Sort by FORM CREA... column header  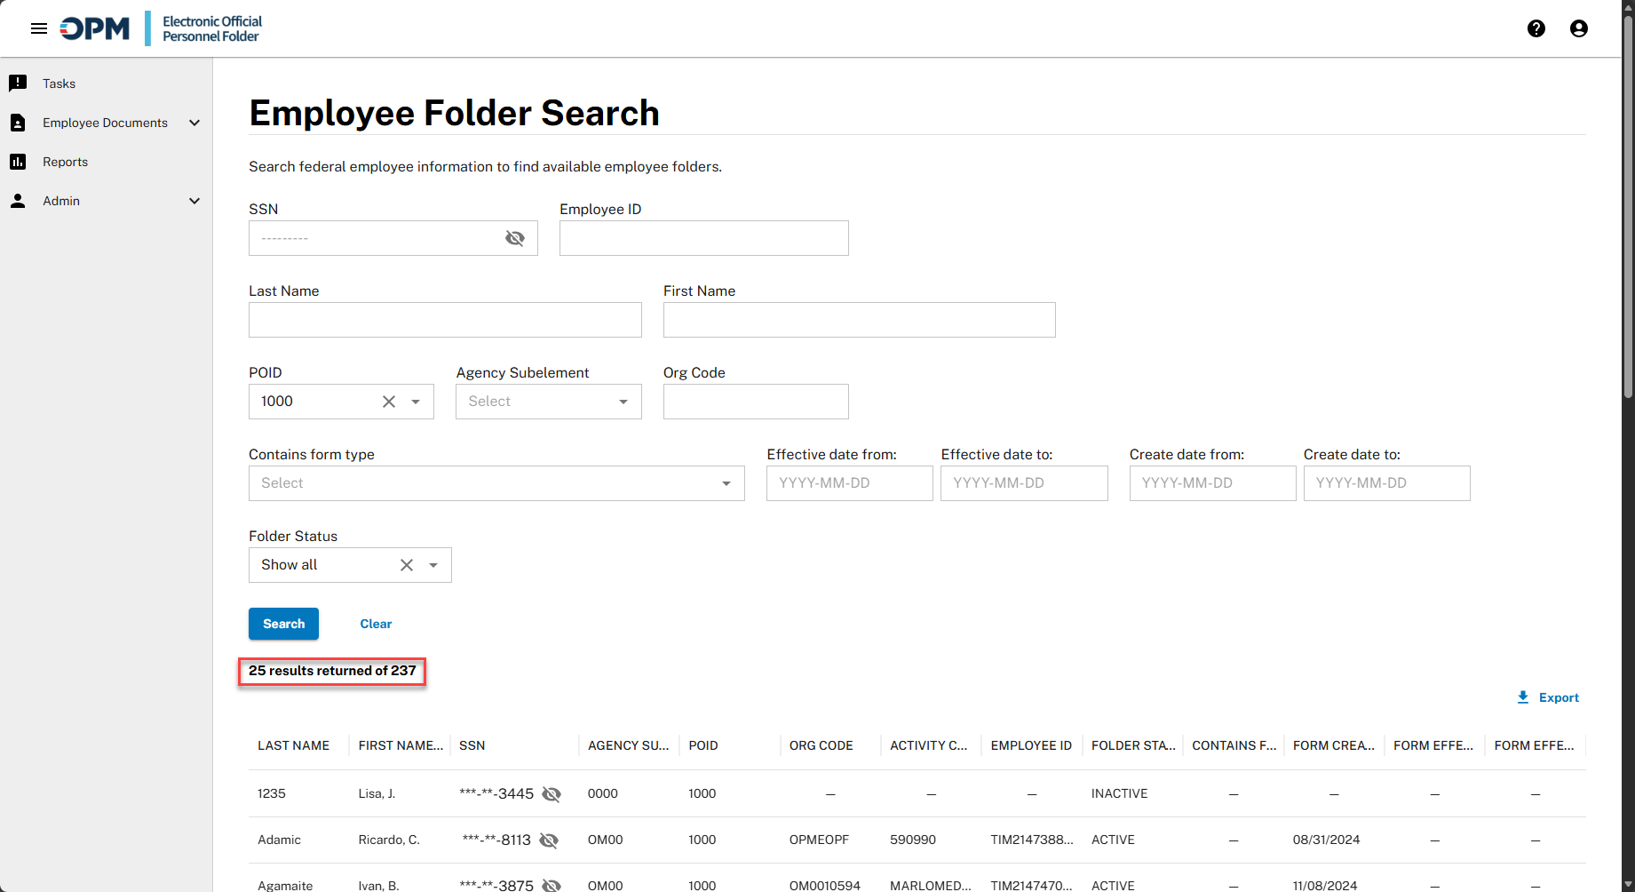pos(1334,745)
